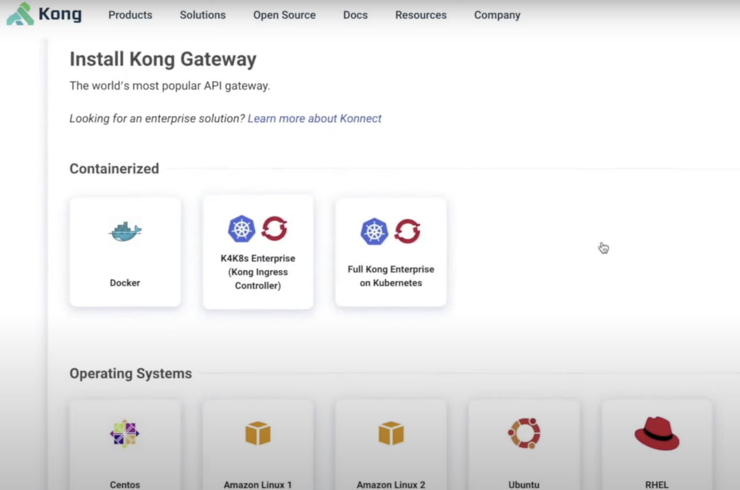Click the Open Source navigation item

point(284,15)
